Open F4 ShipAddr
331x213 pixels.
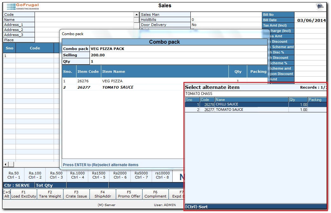(103, 194)
